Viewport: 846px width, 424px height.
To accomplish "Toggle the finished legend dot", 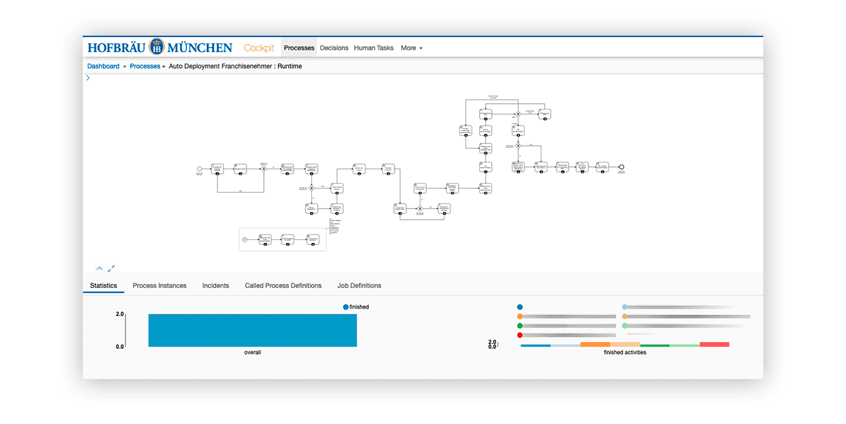I will (x=346, y=307).
